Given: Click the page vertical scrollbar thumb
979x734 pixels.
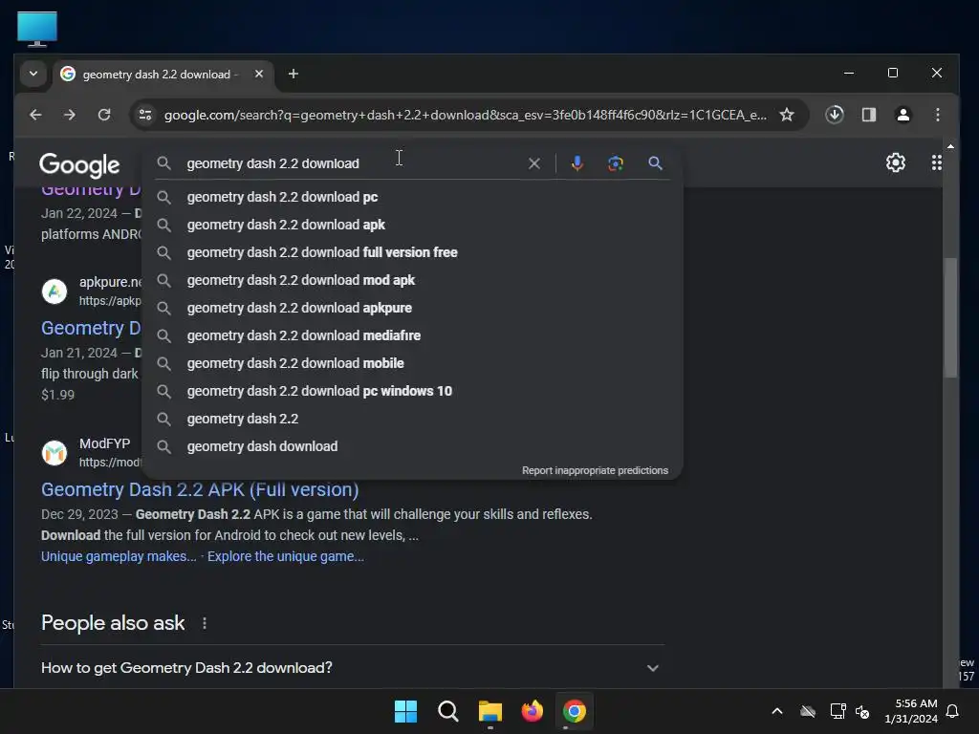Looking at the screenshot, I should (x=950, y=317).
